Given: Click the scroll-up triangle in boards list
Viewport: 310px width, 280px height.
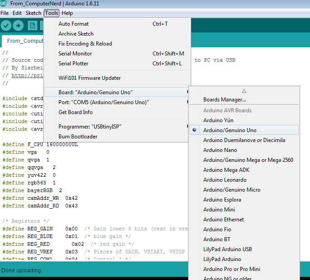Looking at the screenshot, I should coord(244,91).
